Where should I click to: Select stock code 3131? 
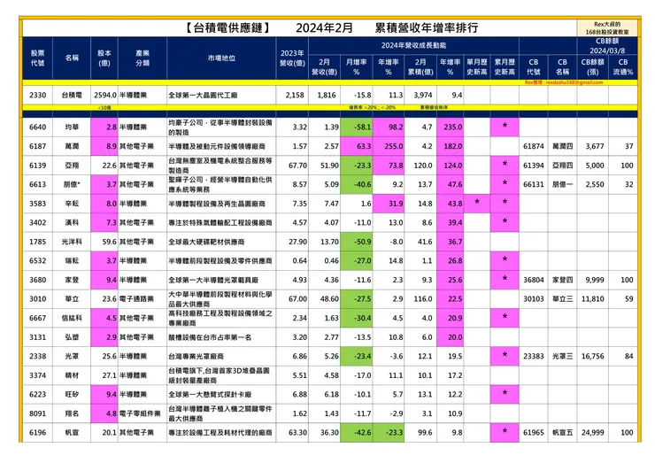pyautogui.click(x=37, y=337)
